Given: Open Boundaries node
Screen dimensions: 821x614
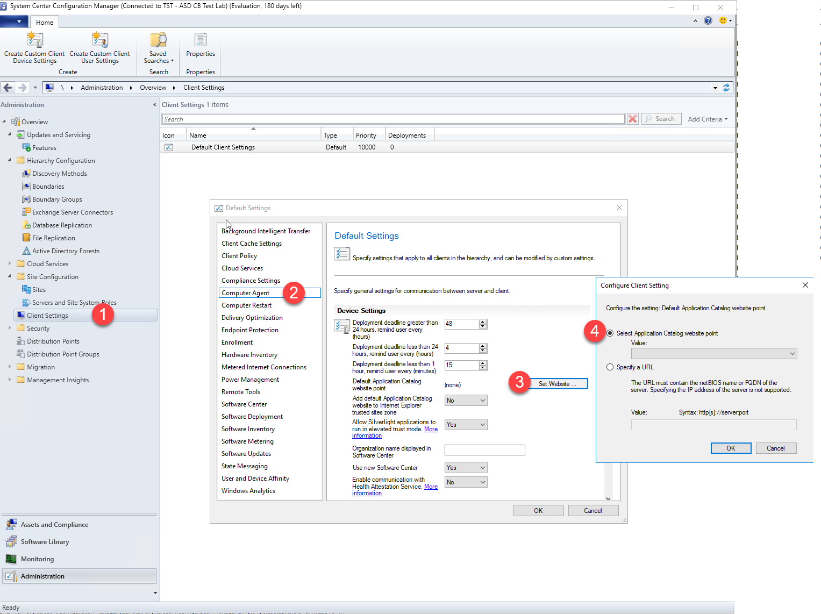Looking at the screenshot, I should coord(48,187).
